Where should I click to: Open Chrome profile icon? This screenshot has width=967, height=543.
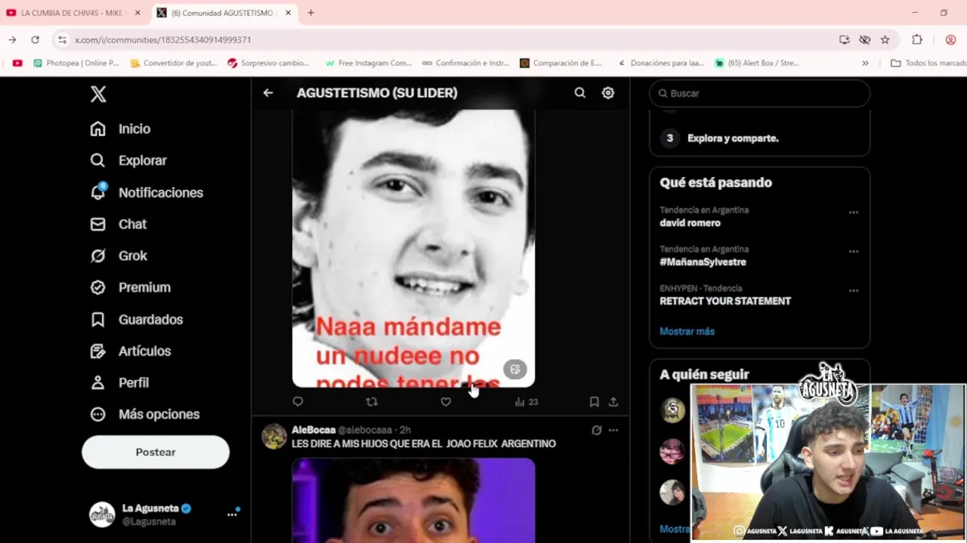click(x=951, y=40)
